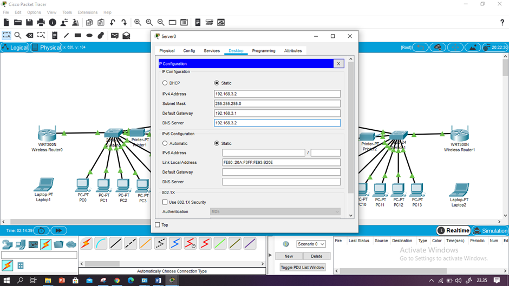Click the Print icon in main toolbar
509x286 pixels.
coord(41,22)
